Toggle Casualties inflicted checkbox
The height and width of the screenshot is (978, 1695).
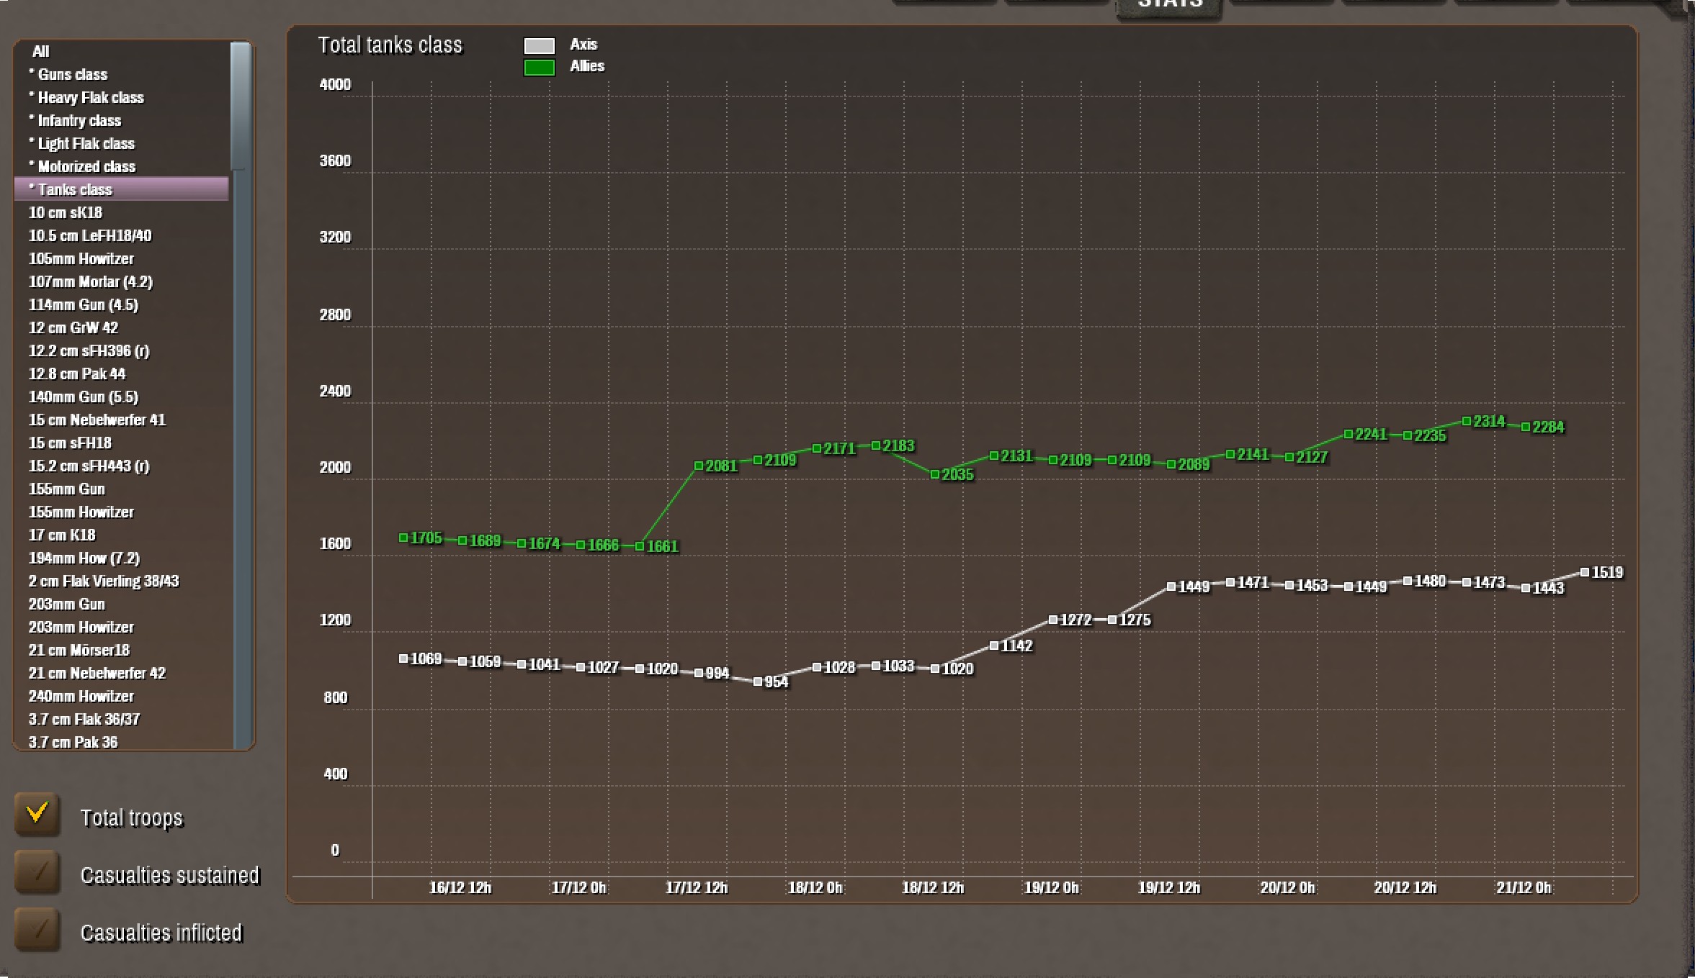(37, 930)
